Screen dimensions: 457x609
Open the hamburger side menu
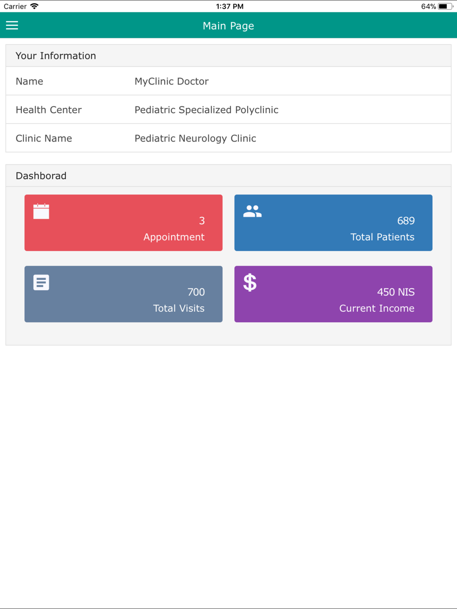pyautogui.click(x=12, y=26)
